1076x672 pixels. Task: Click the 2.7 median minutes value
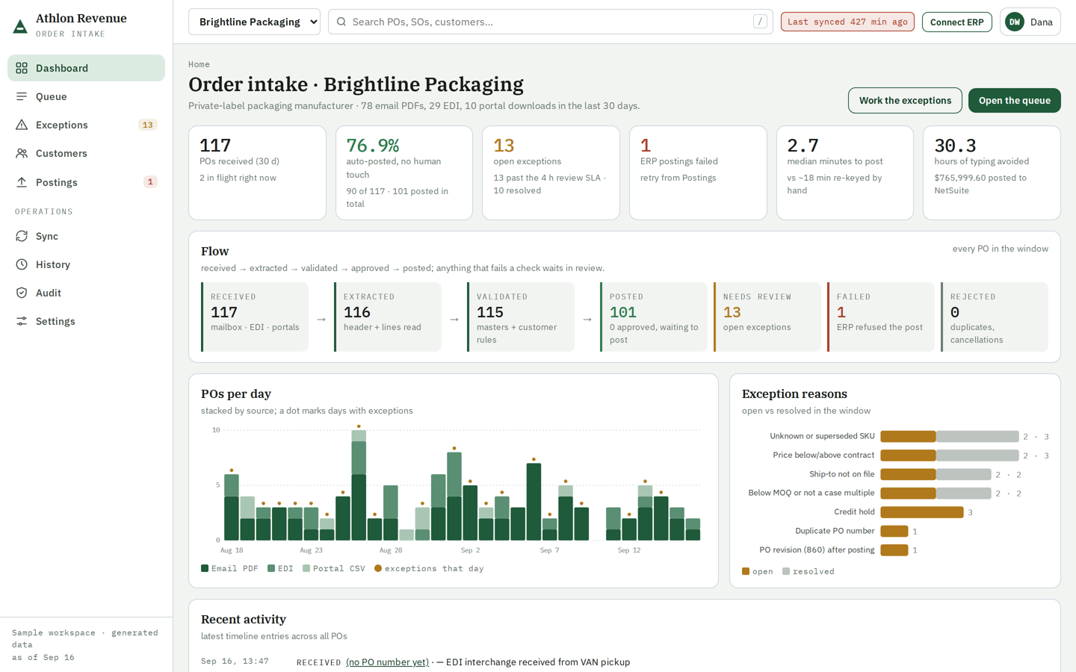[803, 145]
